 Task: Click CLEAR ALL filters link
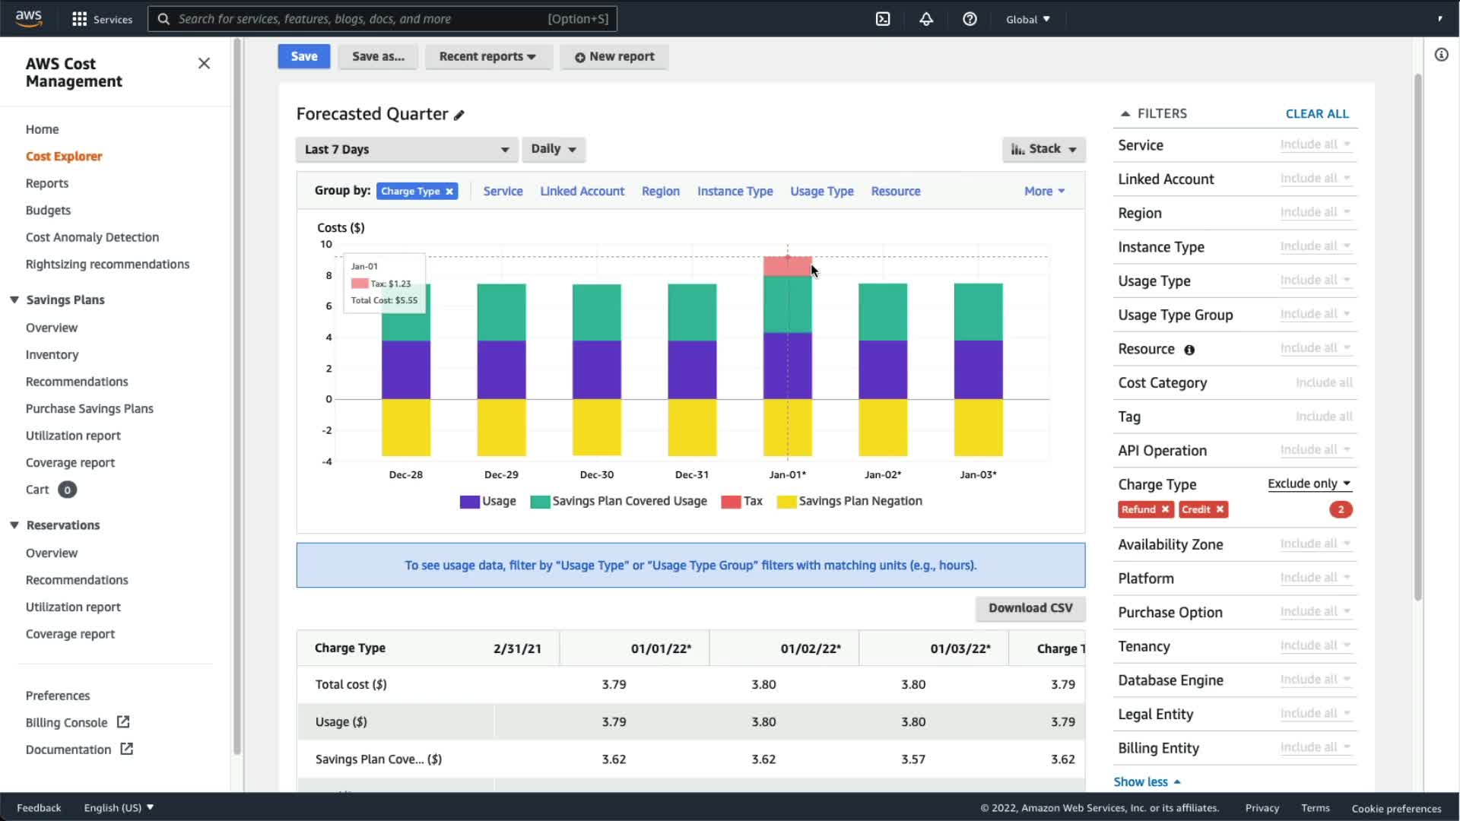click(1316, 114)
